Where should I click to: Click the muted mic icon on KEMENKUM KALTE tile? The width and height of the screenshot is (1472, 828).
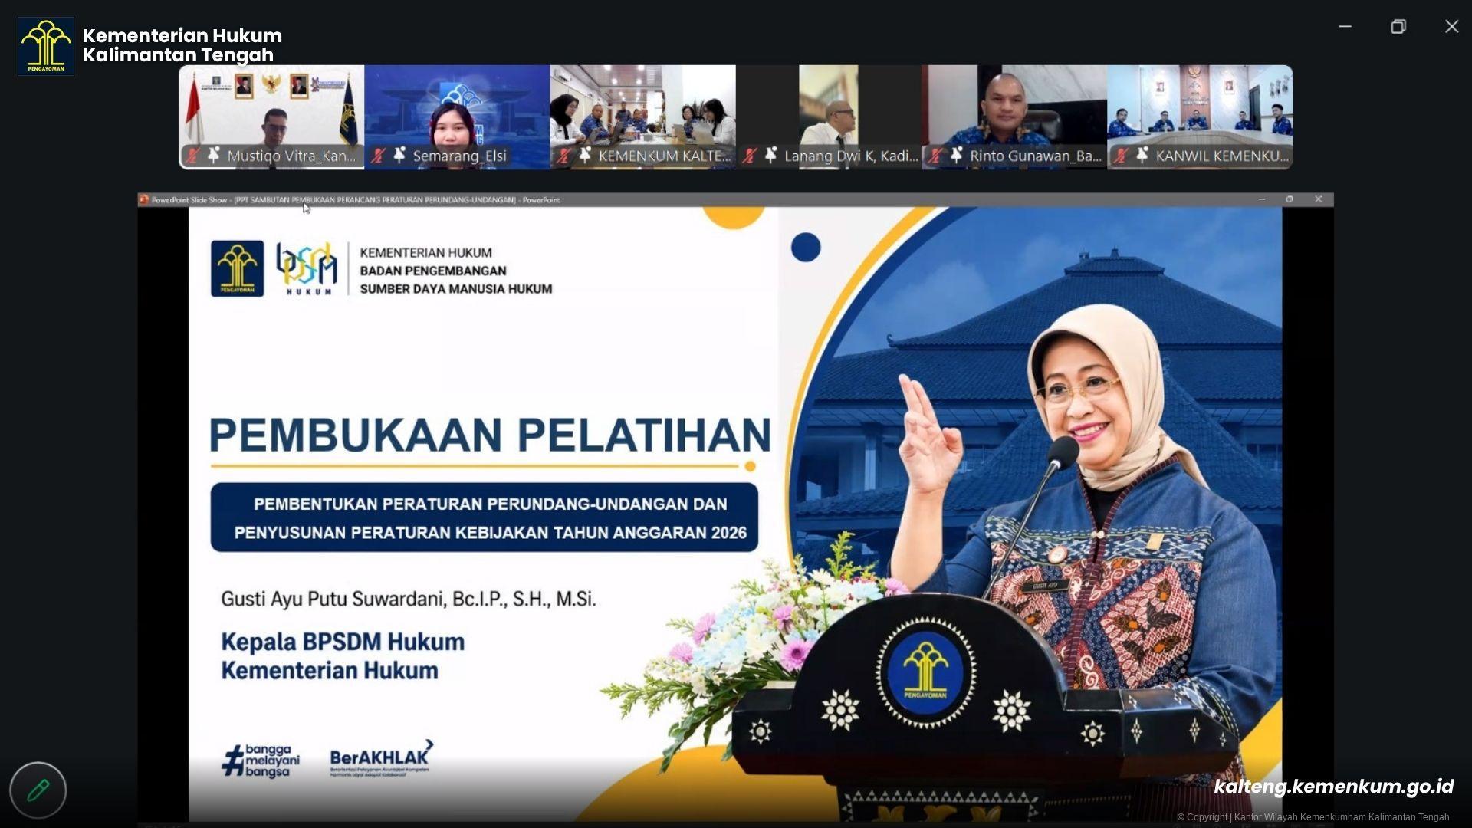(563, 156)
